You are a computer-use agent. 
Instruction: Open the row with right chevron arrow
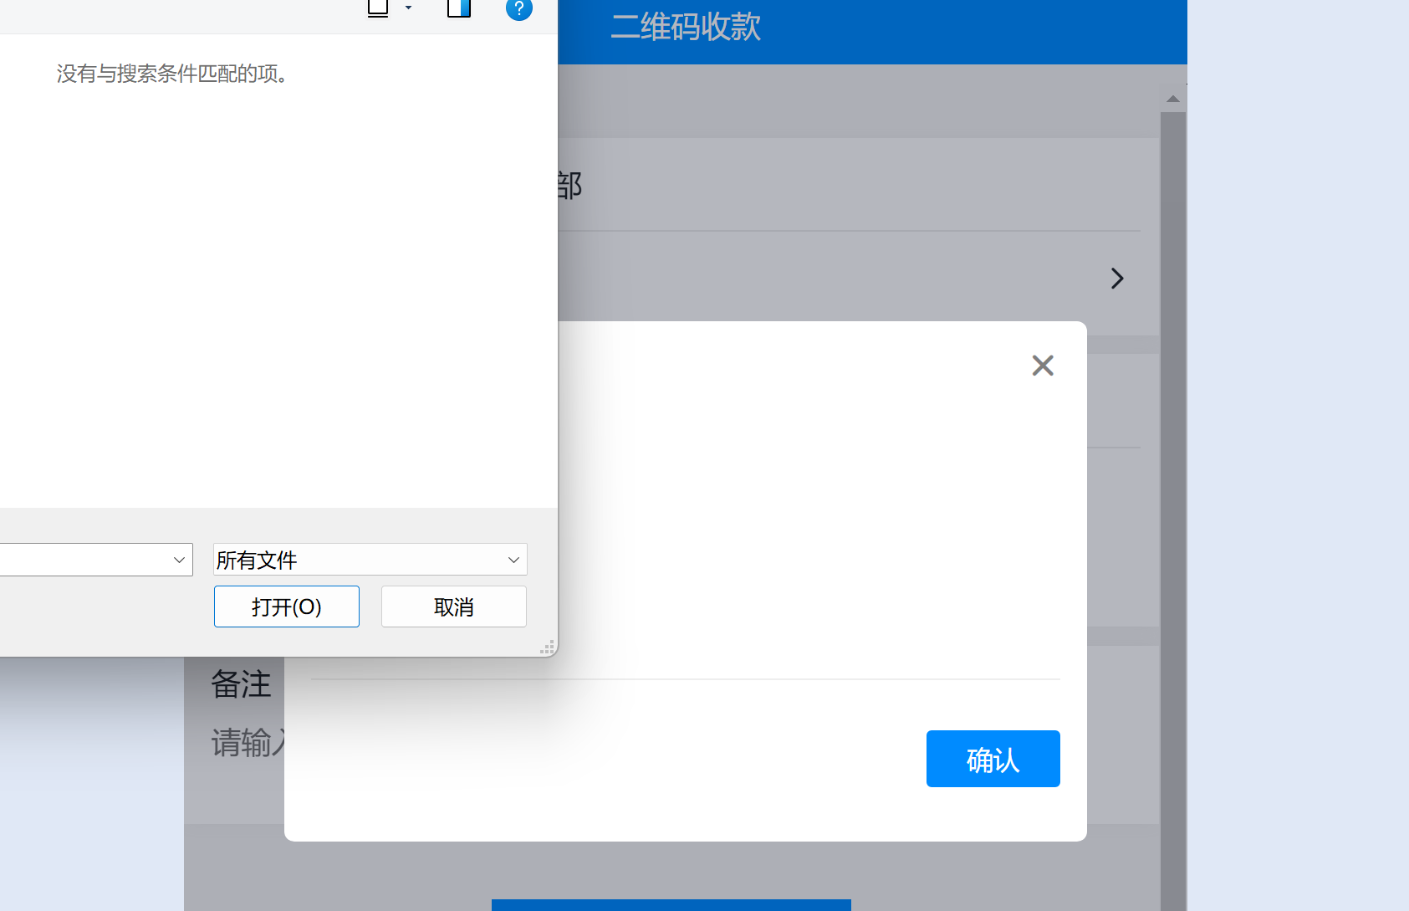pos(1116,279)
